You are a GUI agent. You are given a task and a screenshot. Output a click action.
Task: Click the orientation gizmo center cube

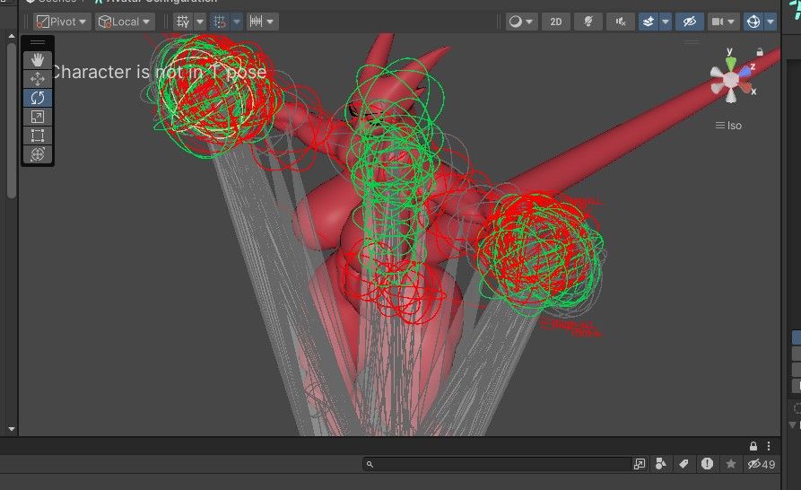point(732,79)
